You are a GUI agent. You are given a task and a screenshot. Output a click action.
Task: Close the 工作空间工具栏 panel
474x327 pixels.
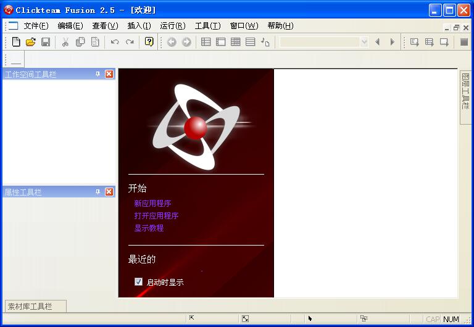[x=109, y=74]
